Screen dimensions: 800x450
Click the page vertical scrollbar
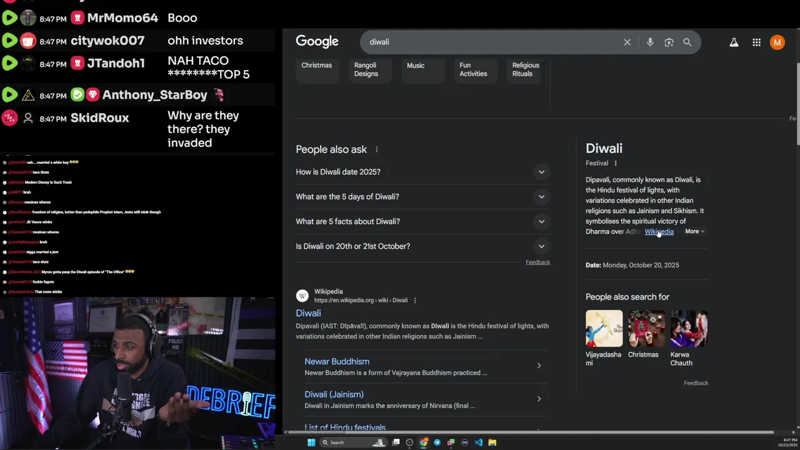[797, 105]
